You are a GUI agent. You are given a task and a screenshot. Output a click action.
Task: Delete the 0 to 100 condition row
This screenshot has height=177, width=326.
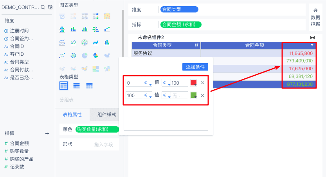click(202, 83)
